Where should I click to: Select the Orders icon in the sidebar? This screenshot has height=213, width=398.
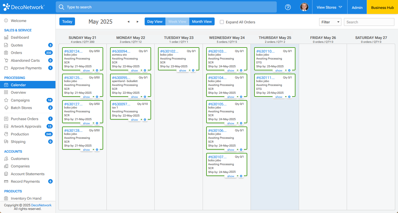click(6, 53)
